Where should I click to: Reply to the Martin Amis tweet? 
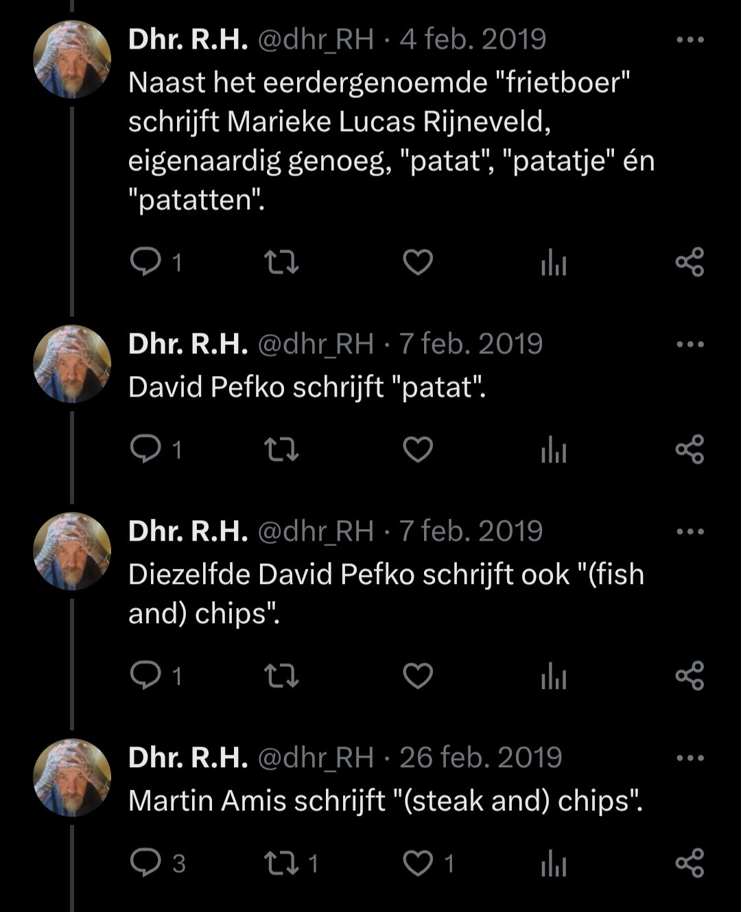[x=145, y=863]
